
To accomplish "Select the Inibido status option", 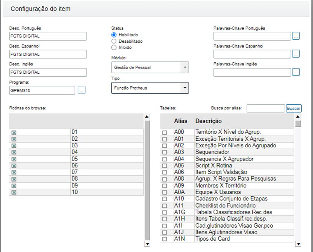I will (114, 47).
